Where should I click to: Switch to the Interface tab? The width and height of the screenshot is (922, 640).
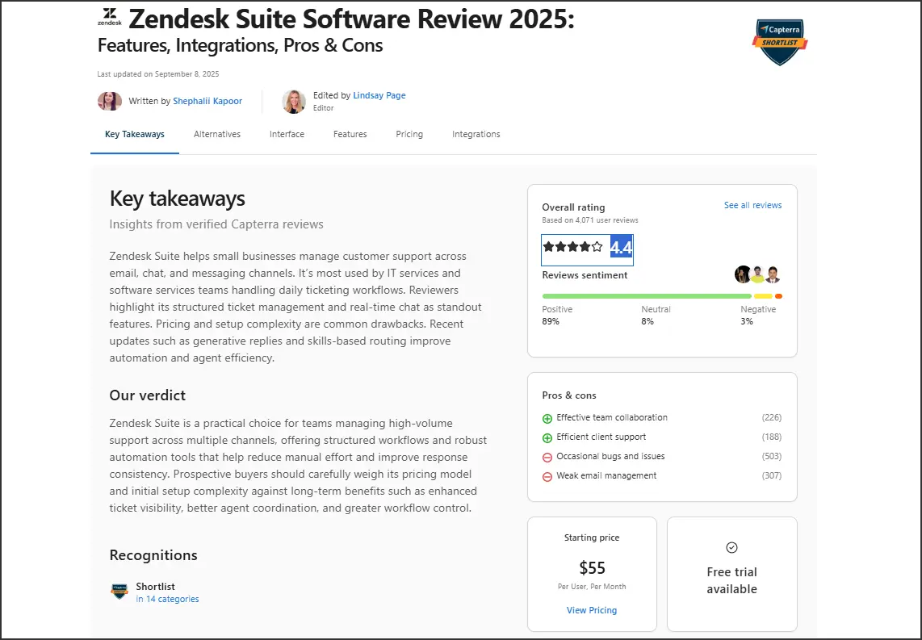click(287, 134)
